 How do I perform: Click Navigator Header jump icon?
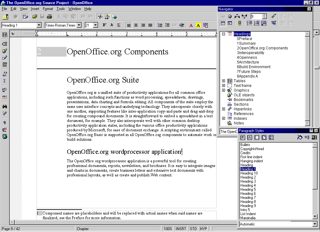pyautogui.click(x=249, y=23)
